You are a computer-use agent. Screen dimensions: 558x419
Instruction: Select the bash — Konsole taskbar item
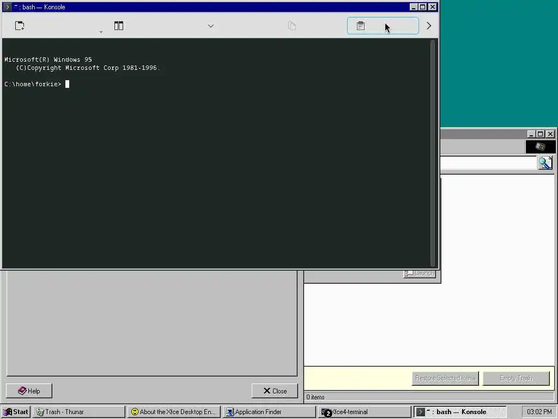[x=460, y=412]
